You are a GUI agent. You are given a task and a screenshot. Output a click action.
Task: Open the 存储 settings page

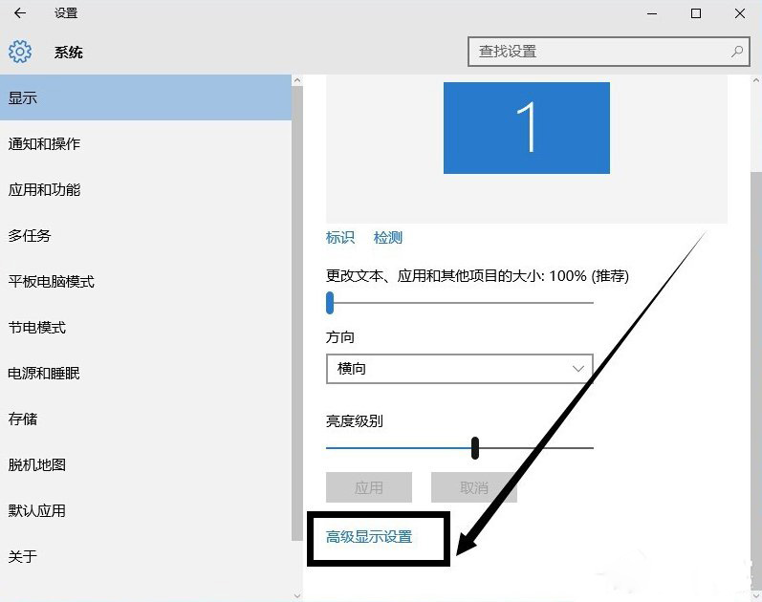click(23, 419)
